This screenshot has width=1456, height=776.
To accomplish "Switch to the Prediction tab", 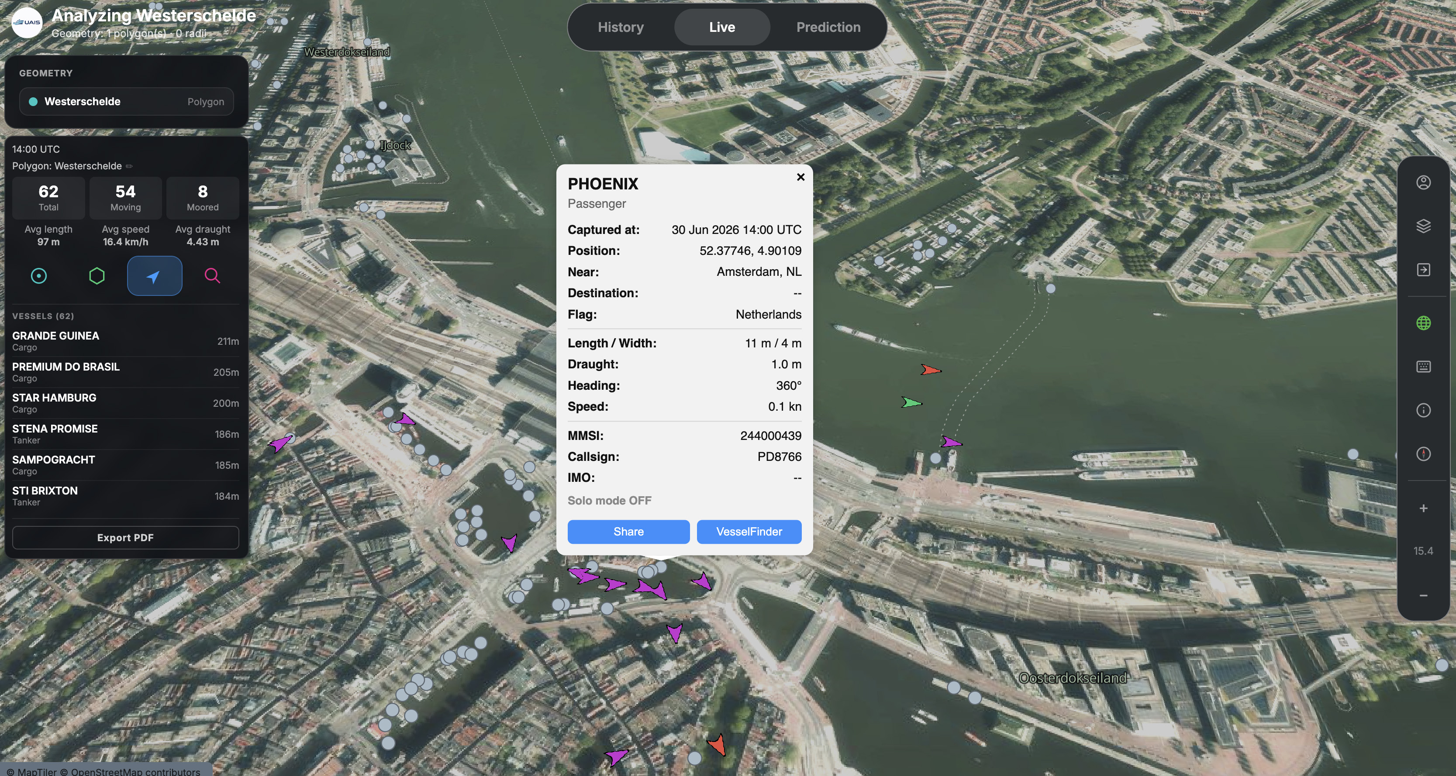I will click(x=828, y=27).
